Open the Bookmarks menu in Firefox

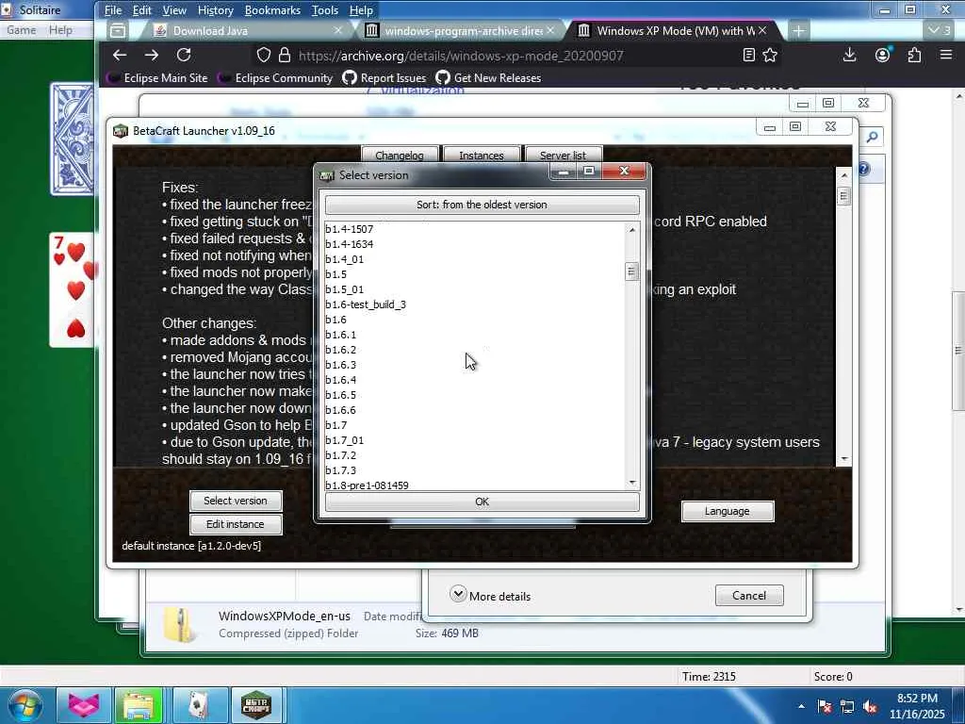pyautogui.click(x=272, y=10)
